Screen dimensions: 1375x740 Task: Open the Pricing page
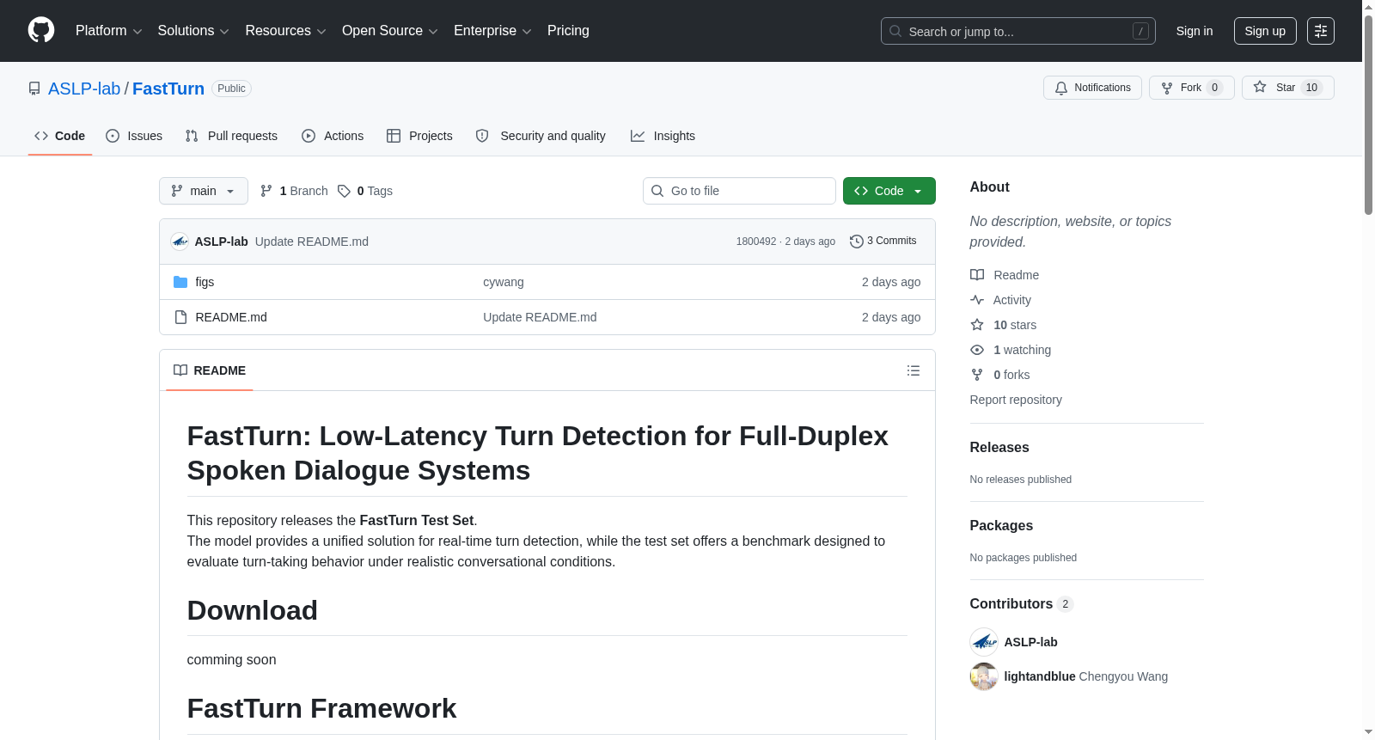tap(568, 31)
